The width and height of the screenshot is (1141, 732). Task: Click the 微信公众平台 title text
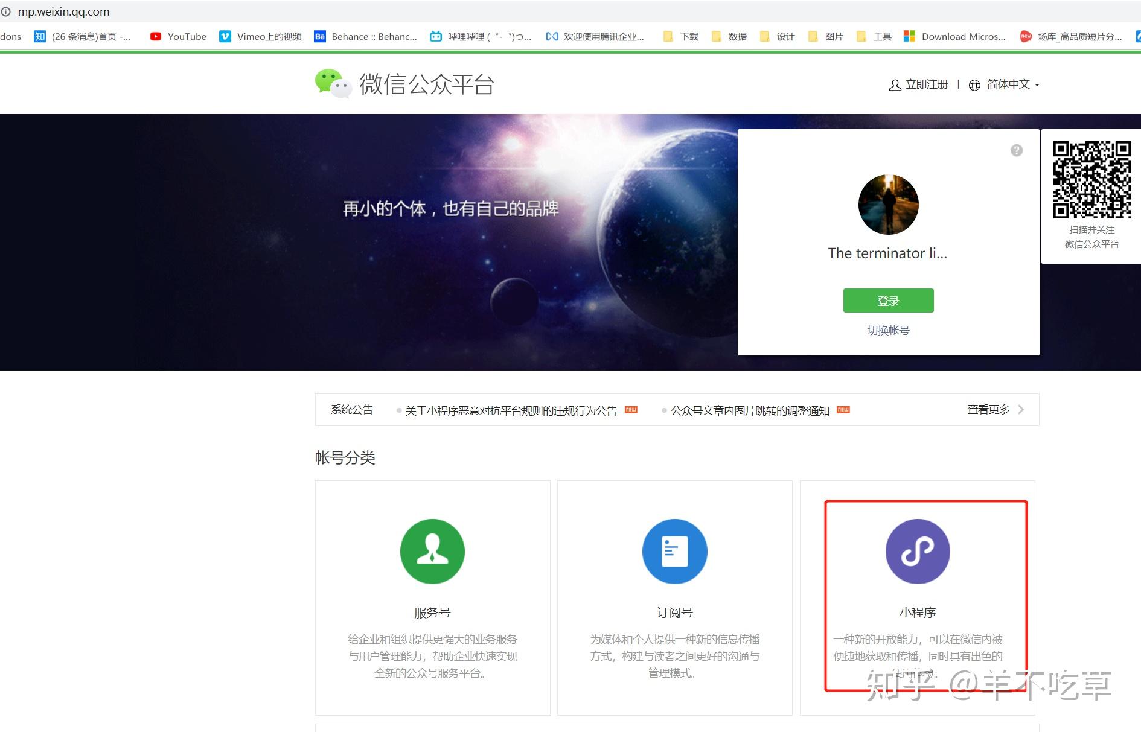pos(427,84)
